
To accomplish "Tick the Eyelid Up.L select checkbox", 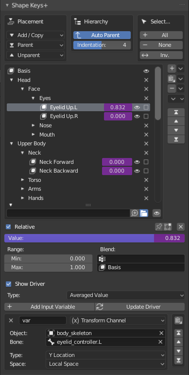I will coord(146,107).
